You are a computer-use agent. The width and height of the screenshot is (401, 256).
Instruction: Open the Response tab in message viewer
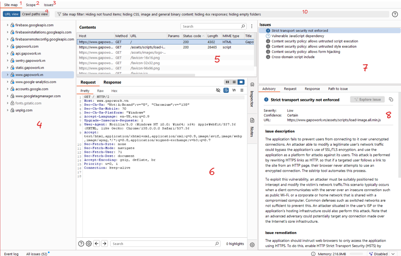coord(112,82)
